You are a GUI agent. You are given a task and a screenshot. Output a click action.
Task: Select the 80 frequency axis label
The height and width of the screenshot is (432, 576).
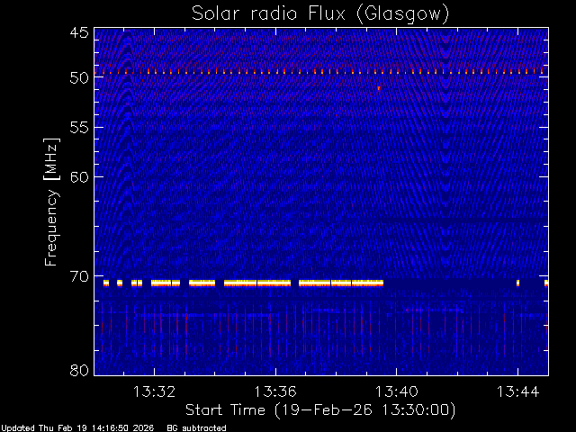click(79, 370)
